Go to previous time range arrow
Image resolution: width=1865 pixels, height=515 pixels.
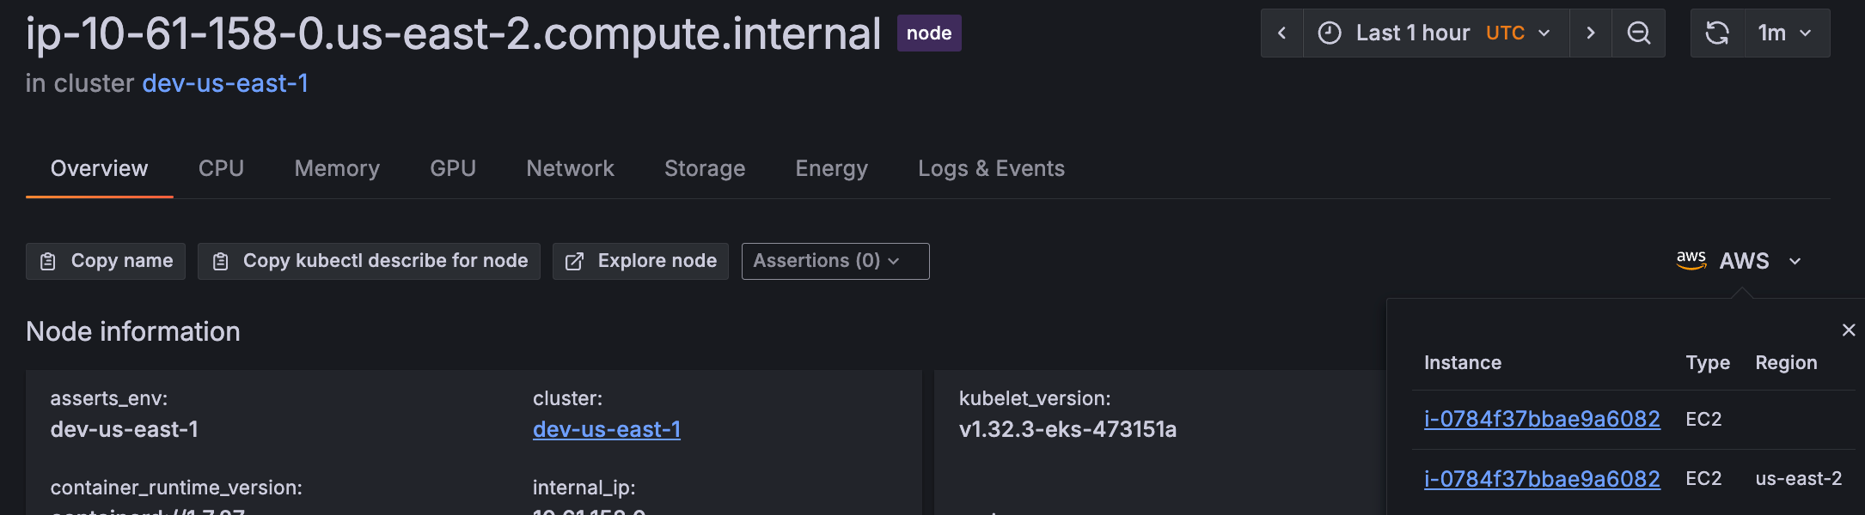tap(1281, 33)
